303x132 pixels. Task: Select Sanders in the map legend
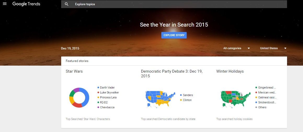(x=188, y=95)
